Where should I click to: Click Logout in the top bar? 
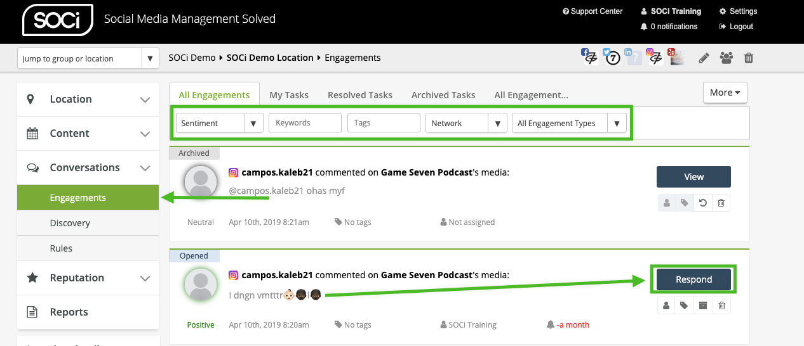click(x=736, y=27)
